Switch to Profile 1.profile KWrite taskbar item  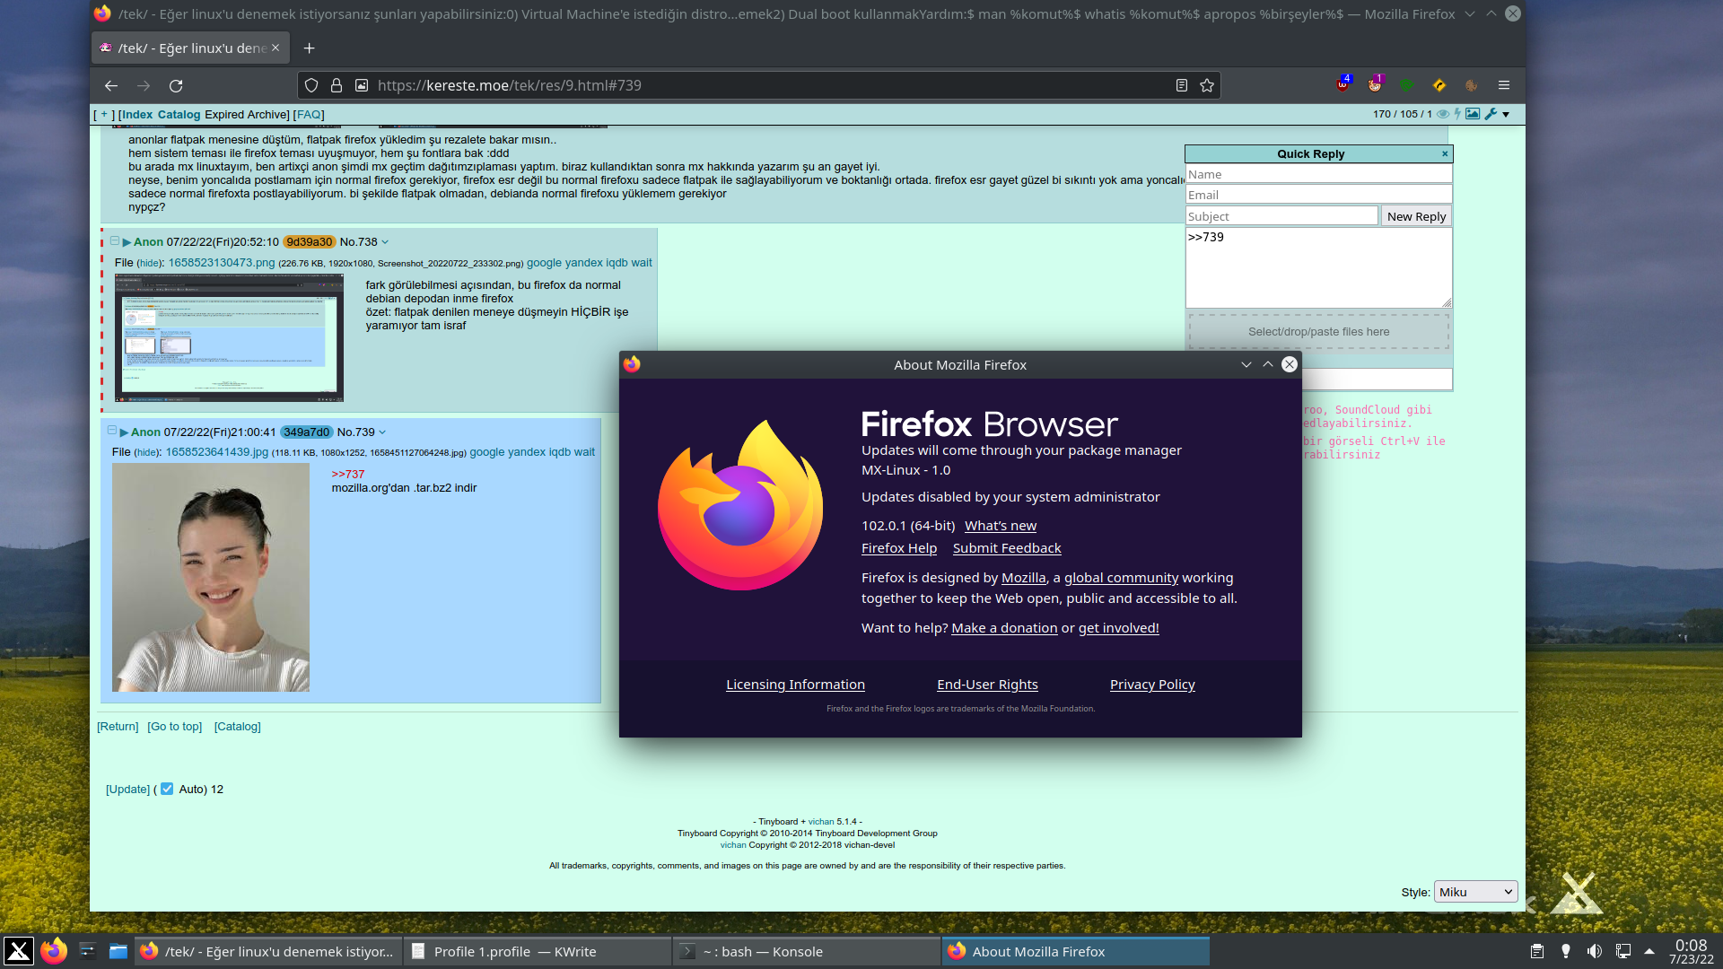pyautogui.click(x=537, y=951)
